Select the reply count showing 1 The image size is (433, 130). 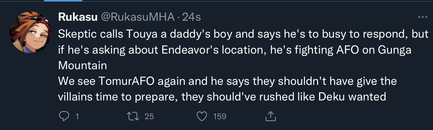tap(77, 116)
